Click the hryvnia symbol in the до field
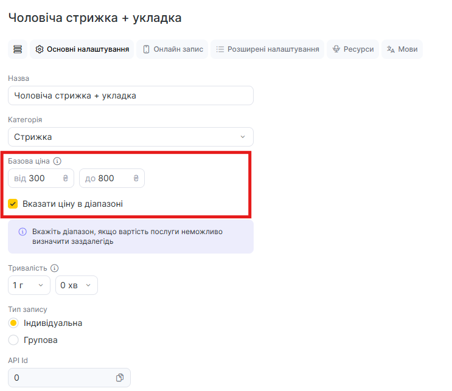Image resolution: width=452 pixels, height=391 pixels. pyautogui.click(x=136, y=178)
